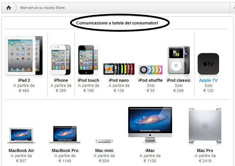Open the MacBook Air laptop image

pos(21,136)
